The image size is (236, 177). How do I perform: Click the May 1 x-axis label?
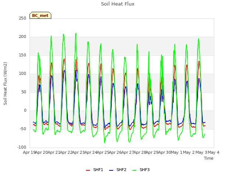[177, 152]
